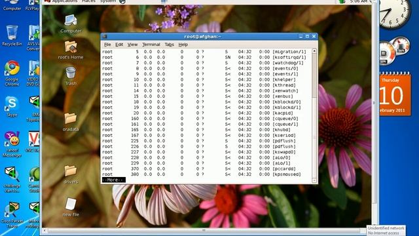Maximize the root@afghan terminal window
This screenshot has height=236, width=419.
307,37
